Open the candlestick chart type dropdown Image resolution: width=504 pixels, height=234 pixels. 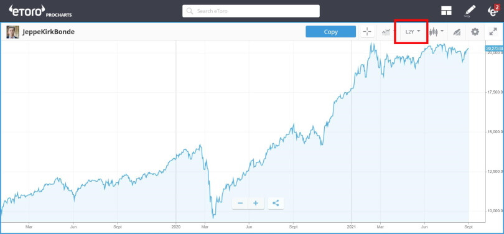tap(436, 32)
